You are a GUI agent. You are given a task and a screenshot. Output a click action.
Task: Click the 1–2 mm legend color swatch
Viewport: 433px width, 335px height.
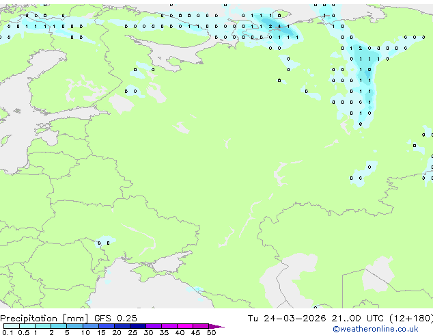(x=43, y=326)
